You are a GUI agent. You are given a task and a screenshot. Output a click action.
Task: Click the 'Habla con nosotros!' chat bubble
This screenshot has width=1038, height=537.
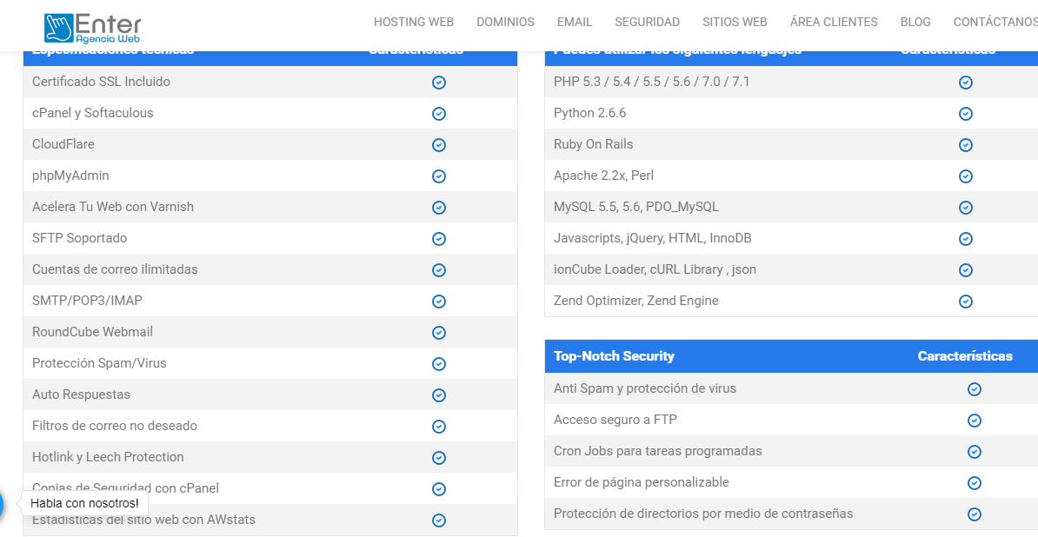(x=84, y=503)
